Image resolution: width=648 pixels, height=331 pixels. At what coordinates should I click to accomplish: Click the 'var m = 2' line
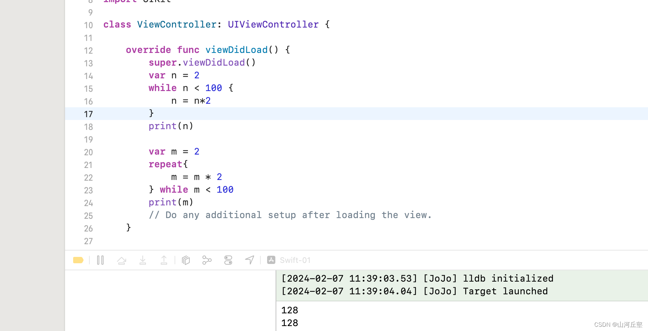174,152
